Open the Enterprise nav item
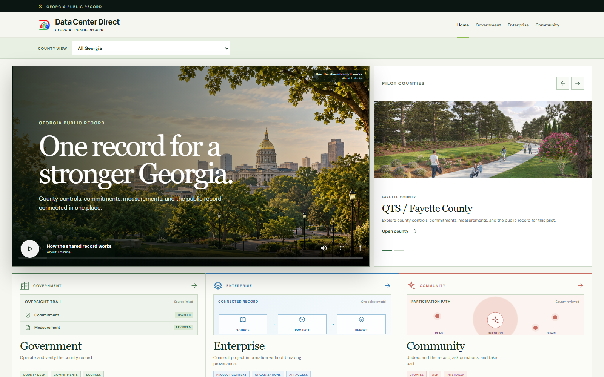 point(518,25)
